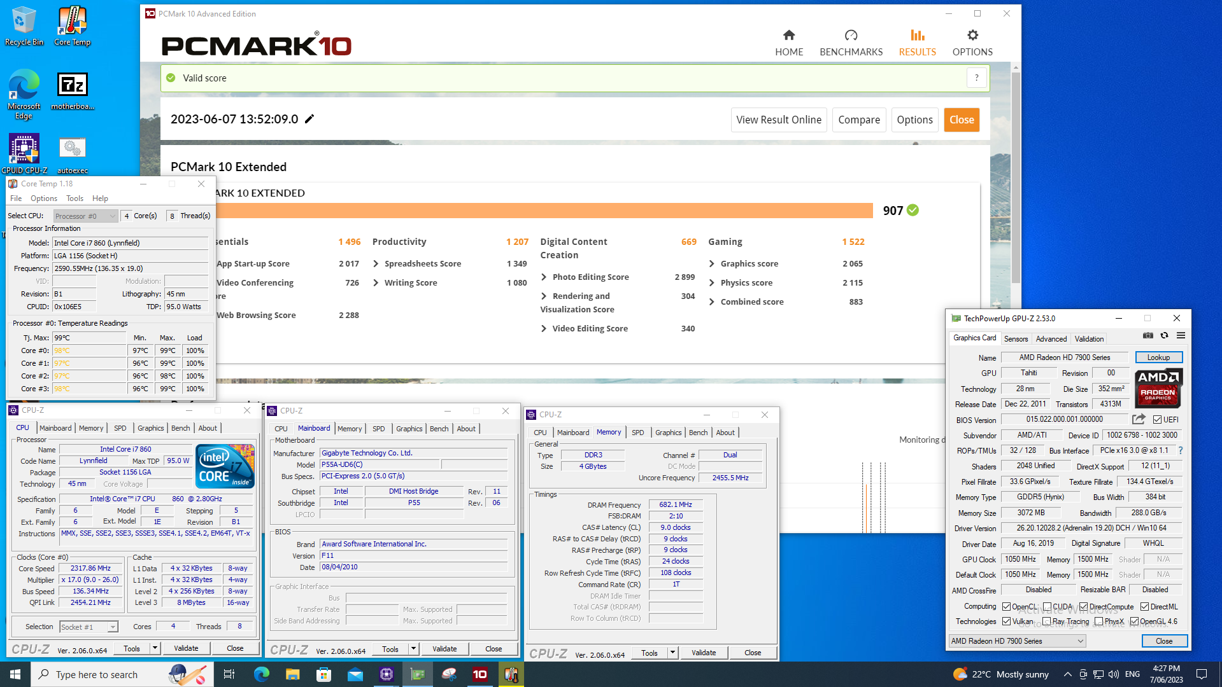Open the Results bar chart icon

point(917,35)
